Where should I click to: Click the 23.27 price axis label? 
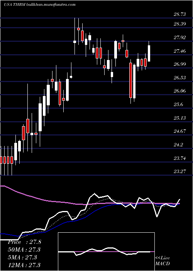tap(180, 171)
